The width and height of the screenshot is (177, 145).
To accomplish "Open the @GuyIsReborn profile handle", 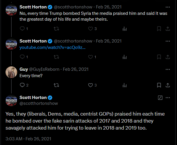I will [x=44, y=69].
